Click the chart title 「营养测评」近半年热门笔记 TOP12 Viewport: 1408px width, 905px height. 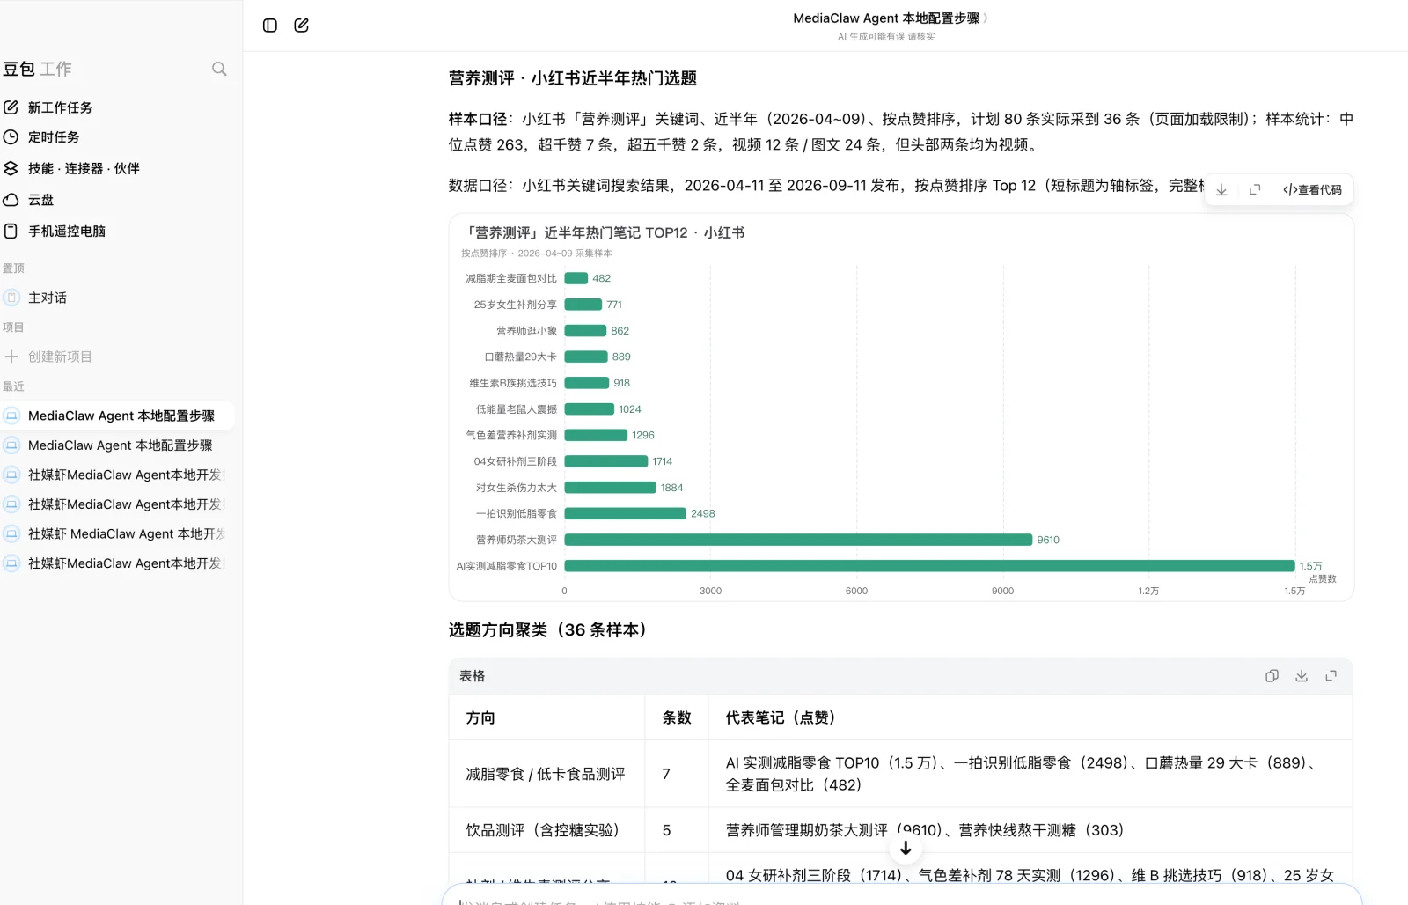(603, 232)
